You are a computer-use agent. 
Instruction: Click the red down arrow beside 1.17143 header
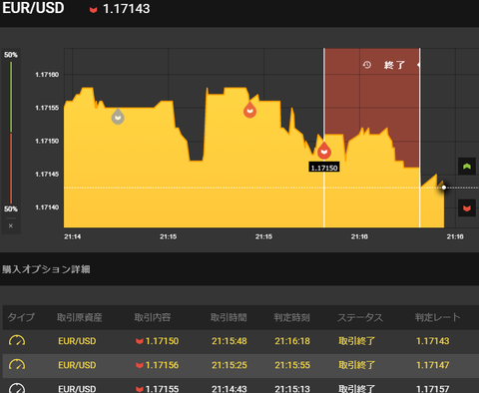[93, 10]
